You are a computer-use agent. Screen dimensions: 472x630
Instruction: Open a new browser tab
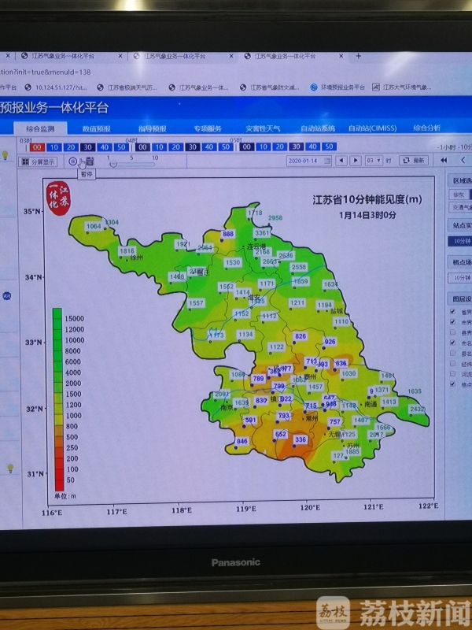click(x=359, y=57)
